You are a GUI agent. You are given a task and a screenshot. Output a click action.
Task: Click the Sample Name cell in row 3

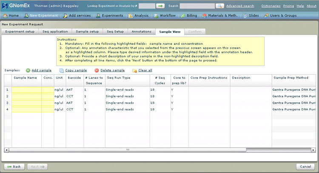point(27,103)
